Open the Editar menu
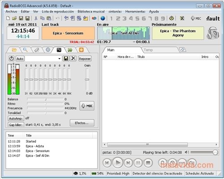 [x=25, y=12]
